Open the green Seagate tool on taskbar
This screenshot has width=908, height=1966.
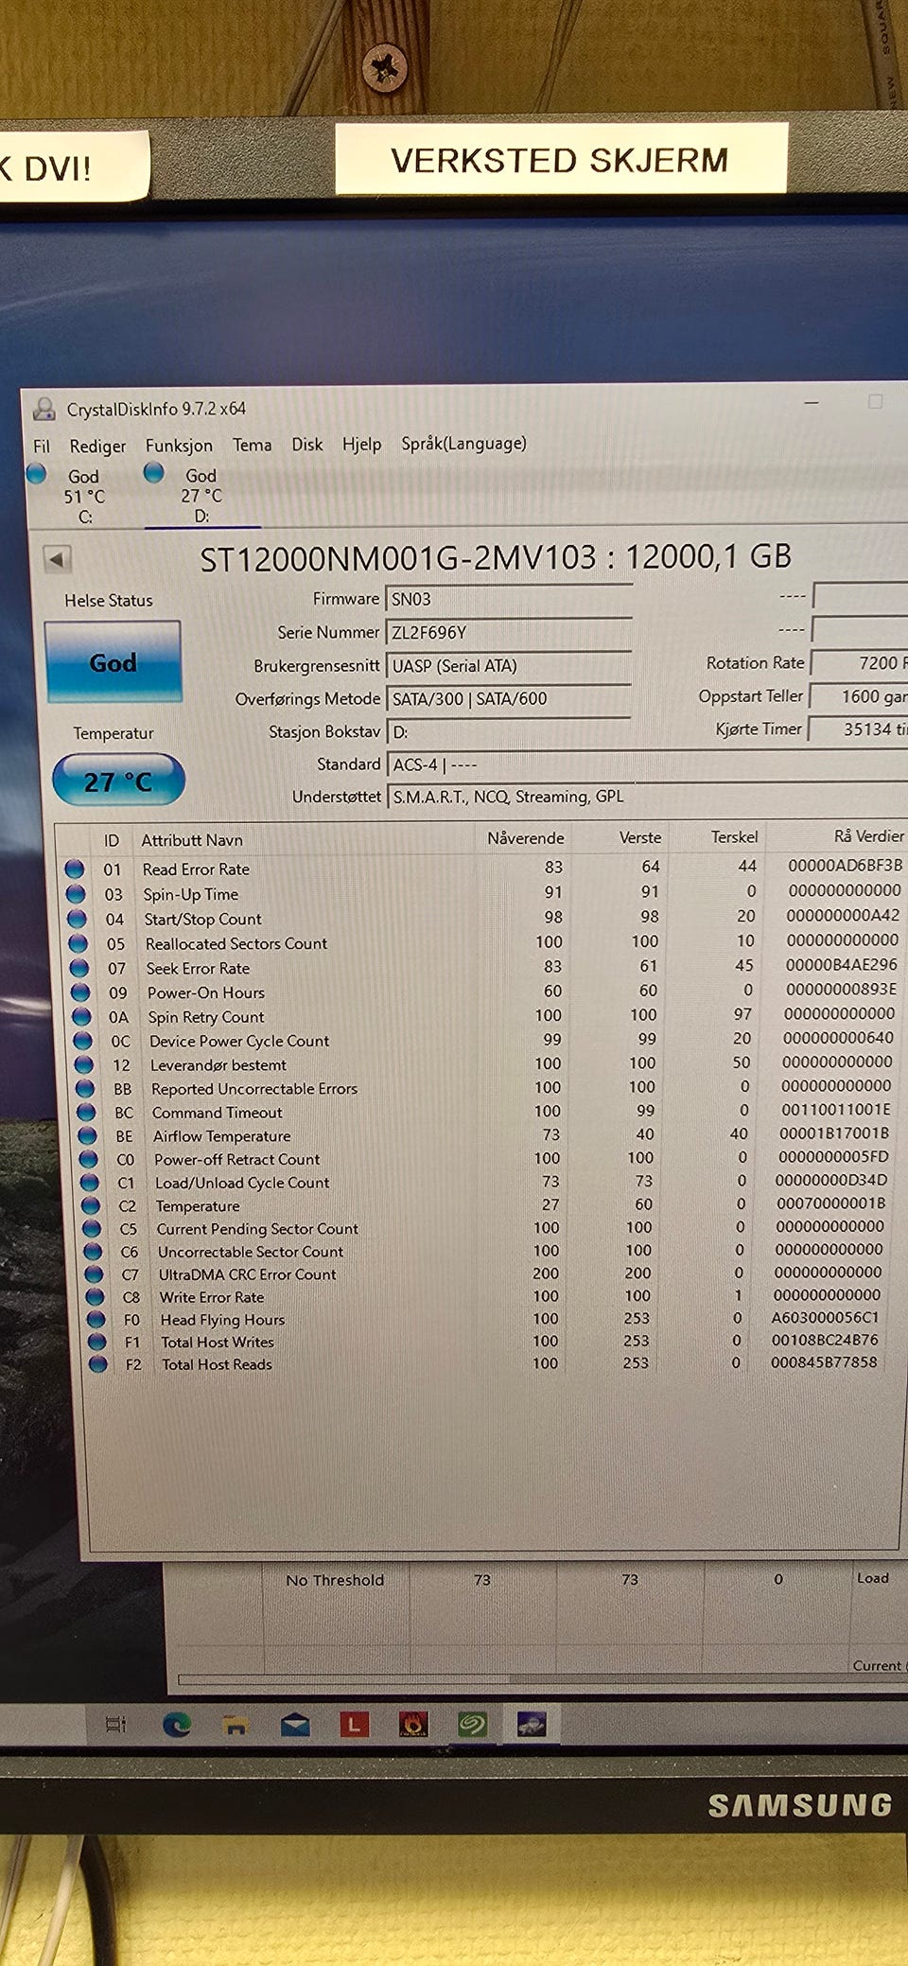(472, 1724)
